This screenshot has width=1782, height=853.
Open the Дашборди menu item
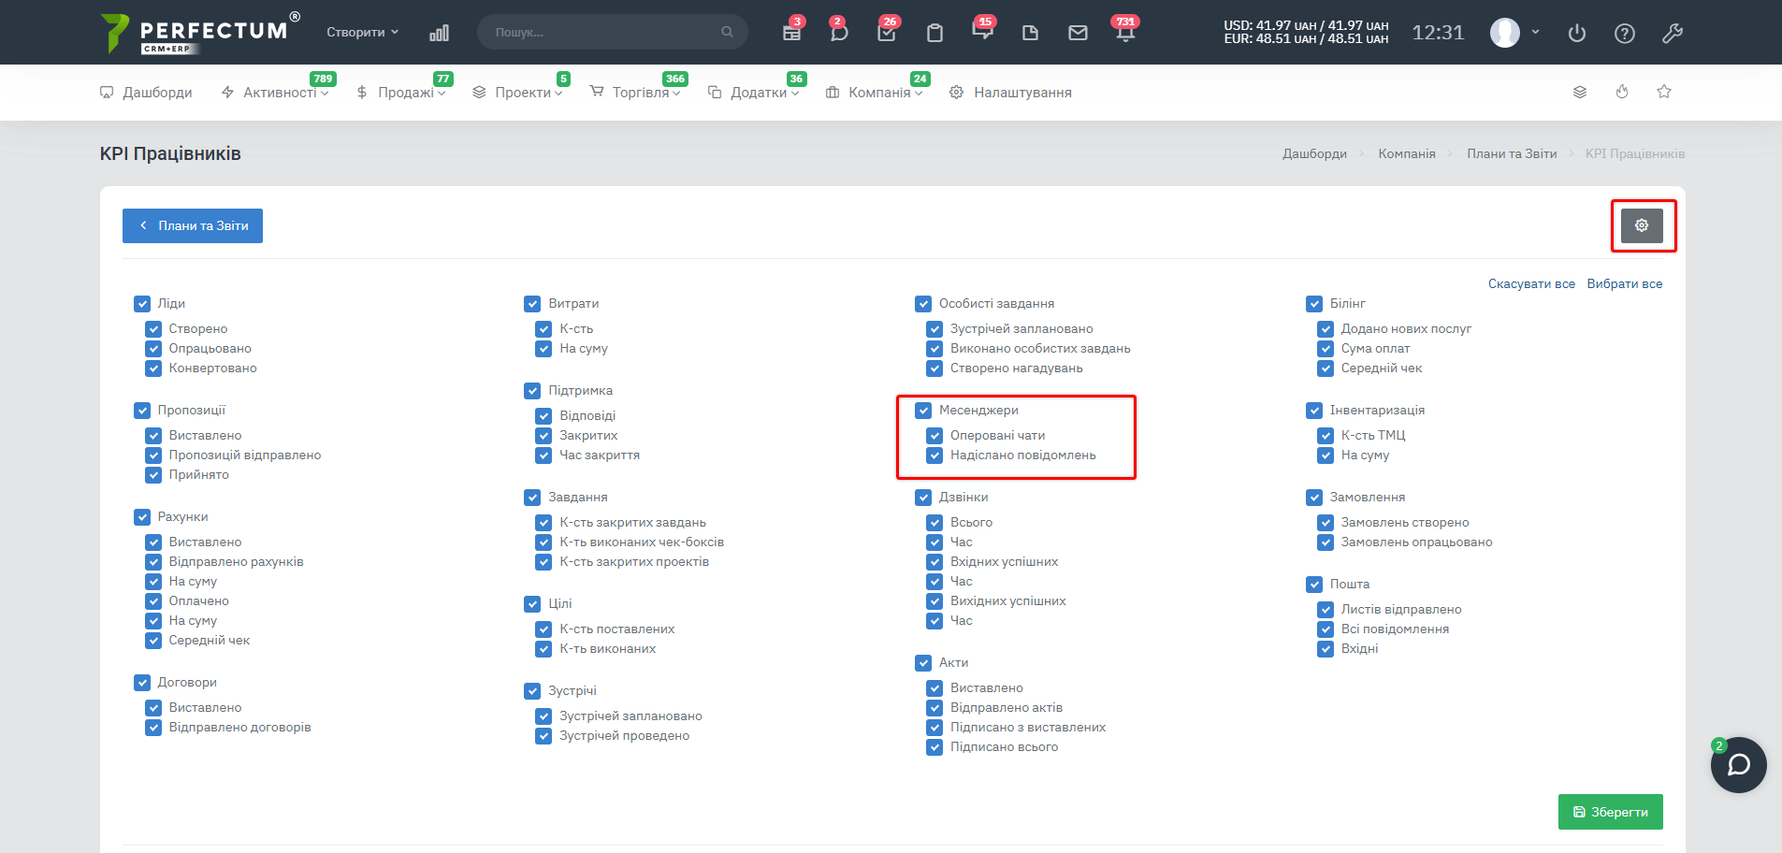(x=147, y=93)
